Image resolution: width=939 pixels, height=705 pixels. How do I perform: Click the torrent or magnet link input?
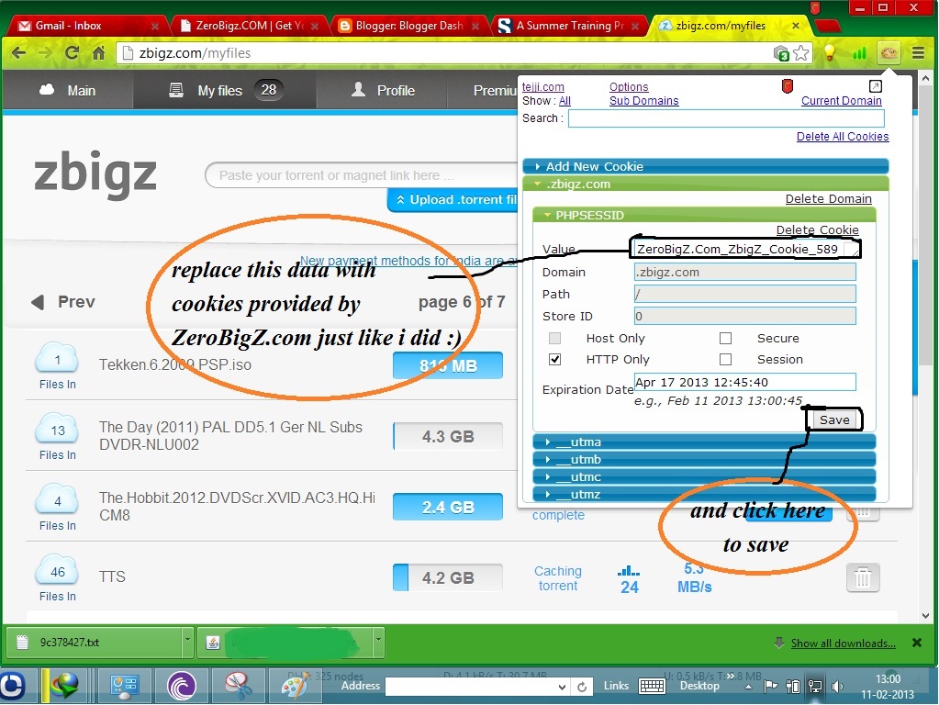[362, 175]
